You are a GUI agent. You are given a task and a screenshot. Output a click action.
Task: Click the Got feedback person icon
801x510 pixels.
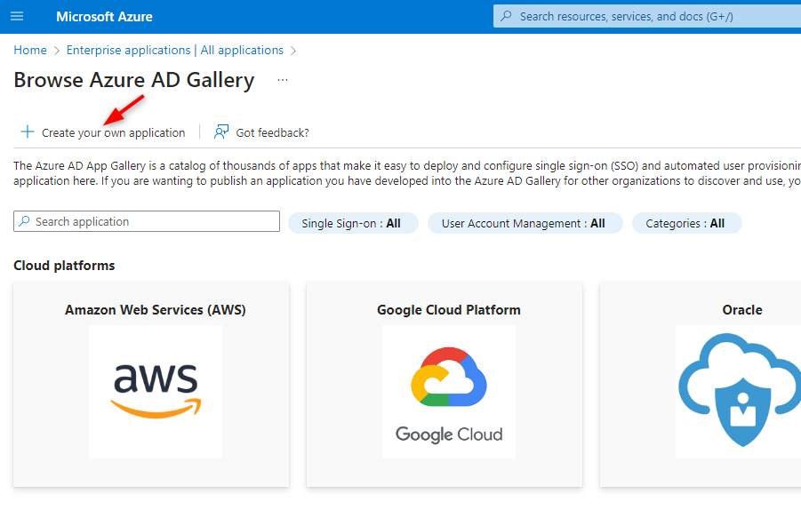point(221,131)
